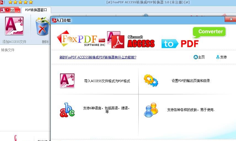Click text 设置PDF的输出页面和目录
236x141 pixels.
(x=191, y=81)
